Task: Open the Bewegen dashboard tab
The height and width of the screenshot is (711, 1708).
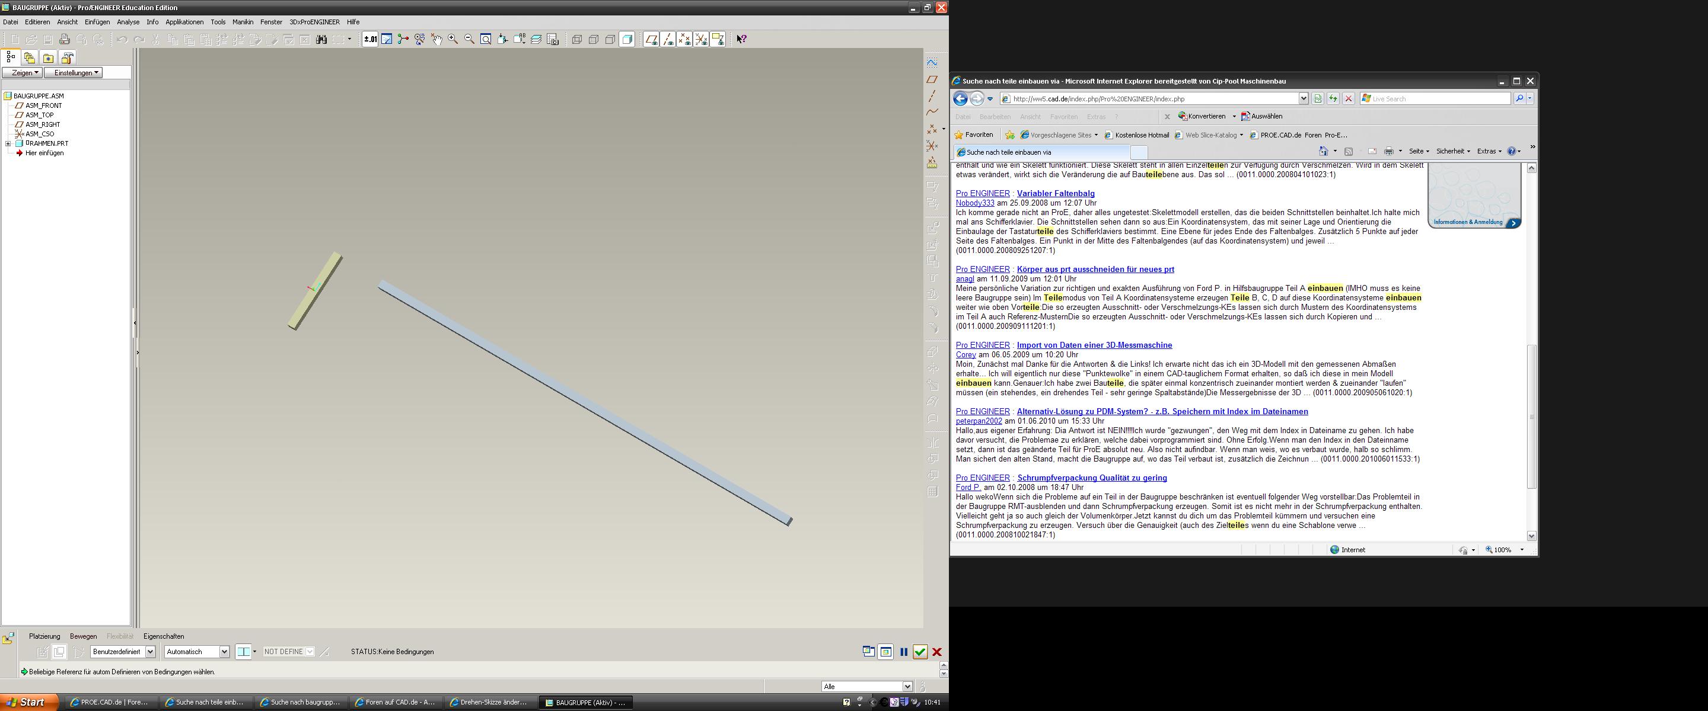Action: coord(84,636)
